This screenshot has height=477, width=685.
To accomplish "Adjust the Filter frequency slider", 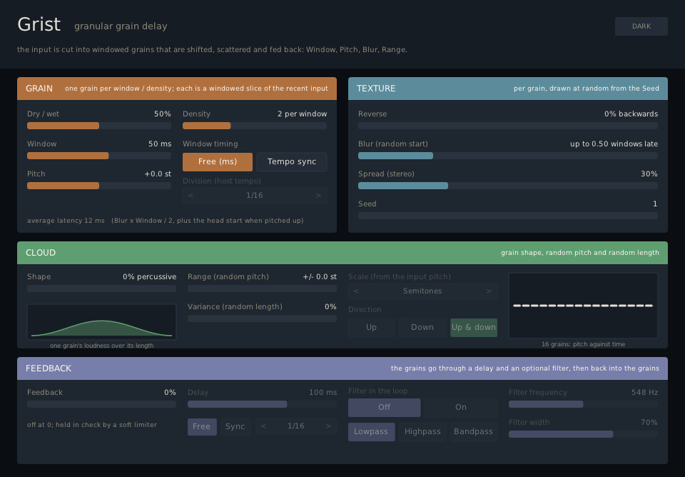I will pos(583,404).
